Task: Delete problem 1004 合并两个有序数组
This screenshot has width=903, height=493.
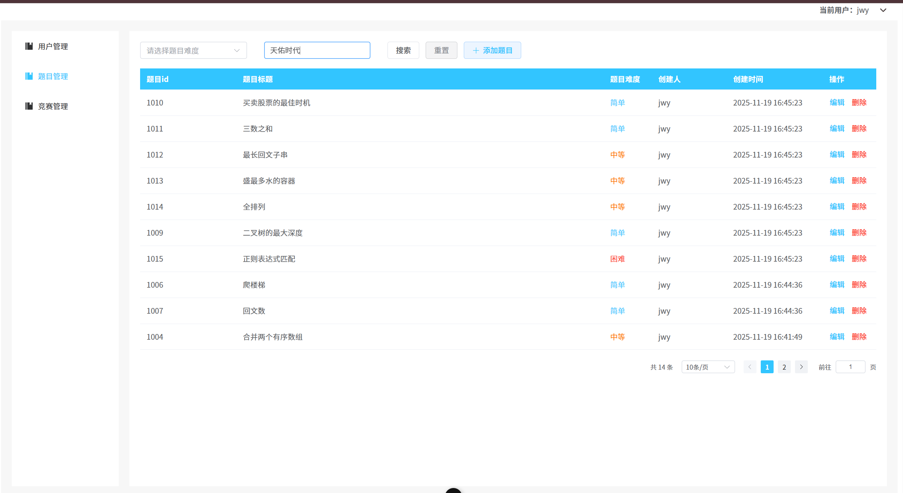Action: point(859,337)
